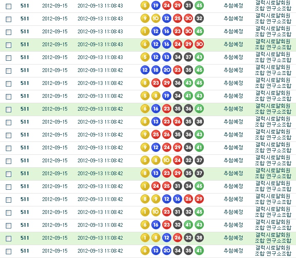Toggle checkbox of row 1-24-25-31-34-45

pyautogui.click(x=8, y=186)
